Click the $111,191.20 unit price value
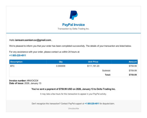 [93, 66]
